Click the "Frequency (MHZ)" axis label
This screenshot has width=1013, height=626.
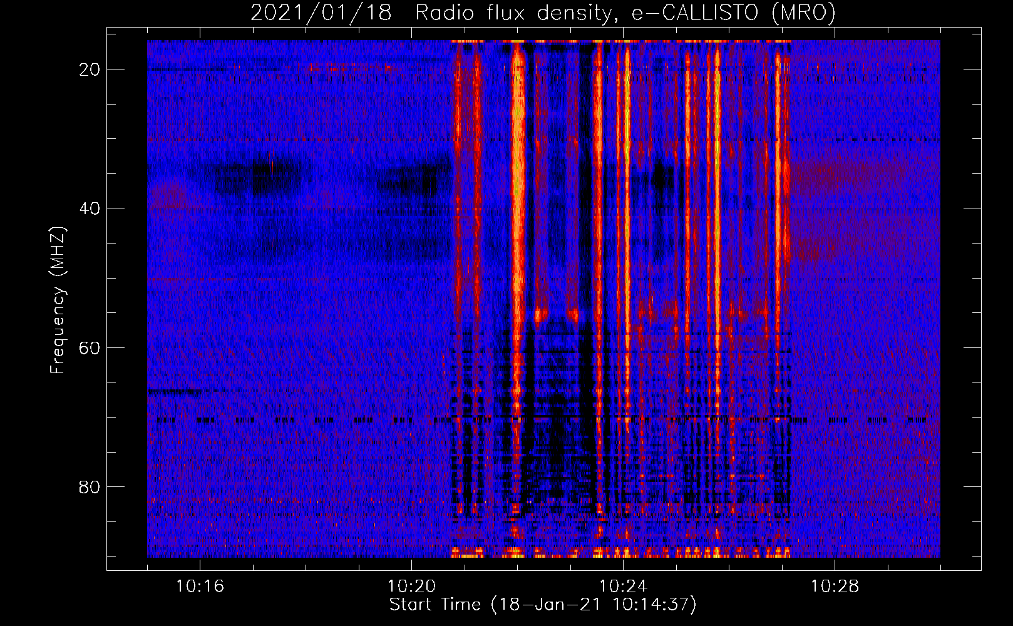[x=58, y=300]
